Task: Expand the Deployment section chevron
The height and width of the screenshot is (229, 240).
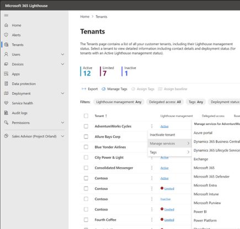Action: pyautogui.click(x=62, y=93)
